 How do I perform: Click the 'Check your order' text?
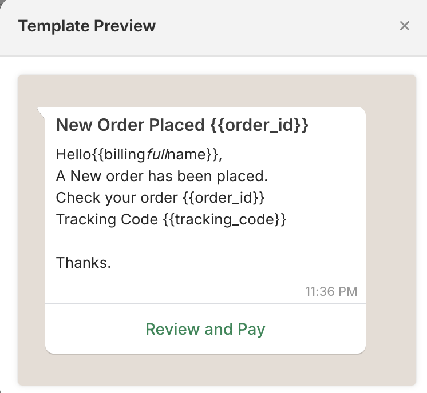(x=117, y=198)
